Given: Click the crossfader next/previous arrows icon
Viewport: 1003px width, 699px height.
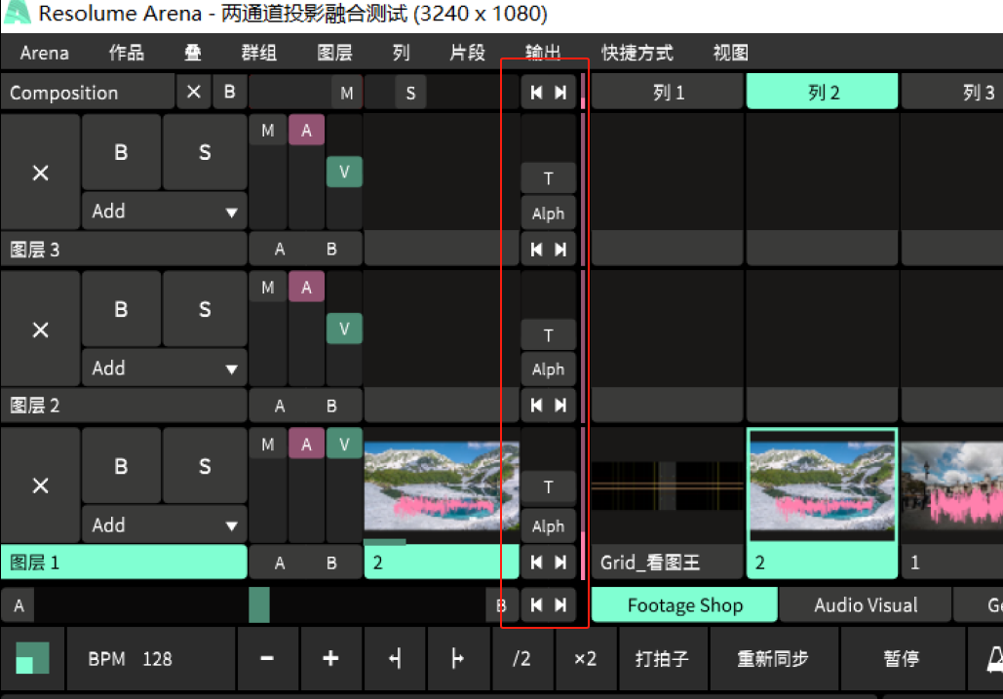Looking at the screenshot, I should pyautogui.click(x=548, y=605).
